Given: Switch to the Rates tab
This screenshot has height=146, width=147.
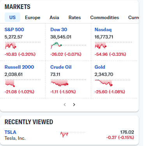Looking at the screenshot, I should [x=74, y=18].
